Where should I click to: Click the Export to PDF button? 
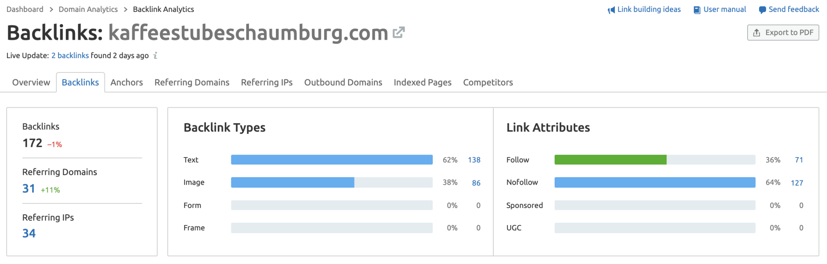783,33
